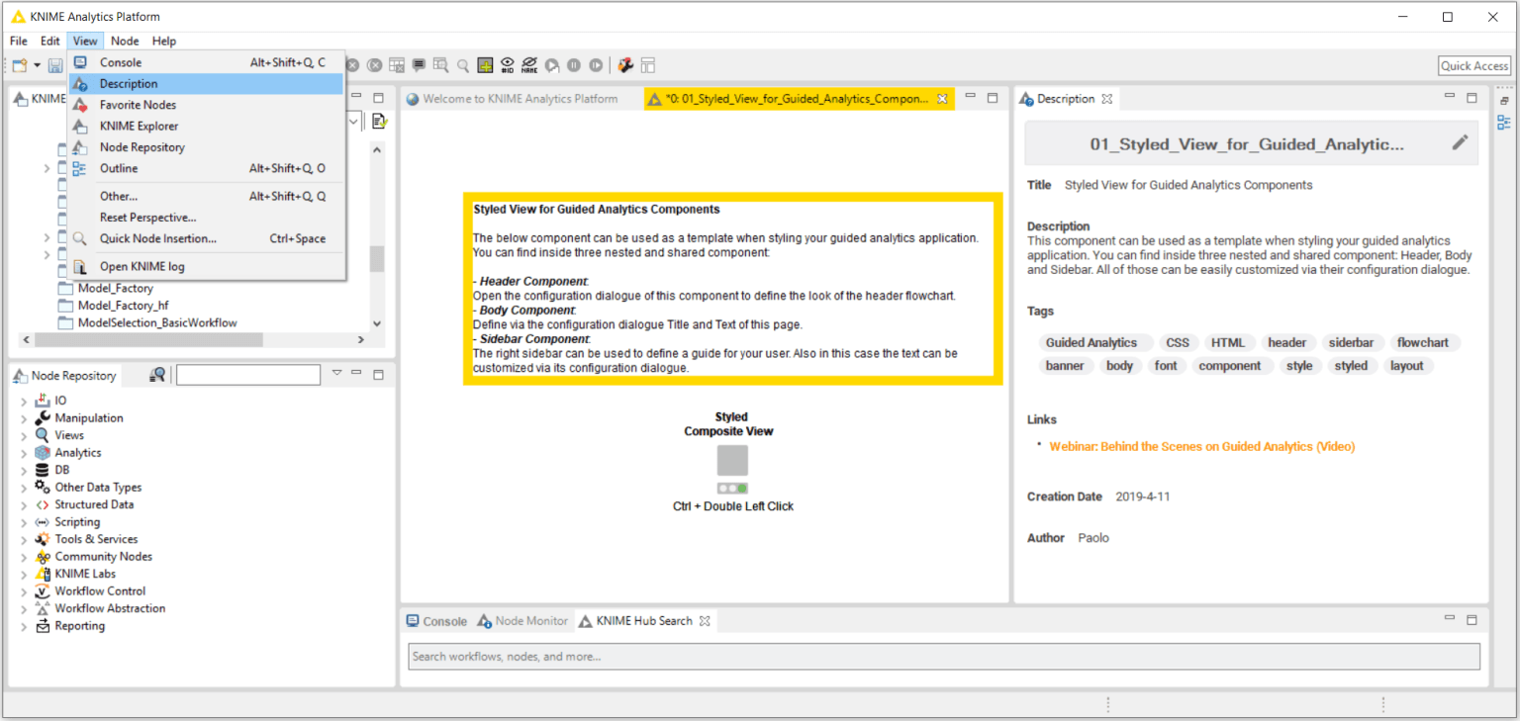1520x721 pixels.
Task: Close the KNIME Hub Search tab
Action: pos(705,621)
